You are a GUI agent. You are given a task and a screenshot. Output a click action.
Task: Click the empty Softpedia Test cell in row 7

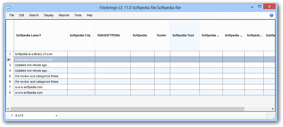click(185, 87)
